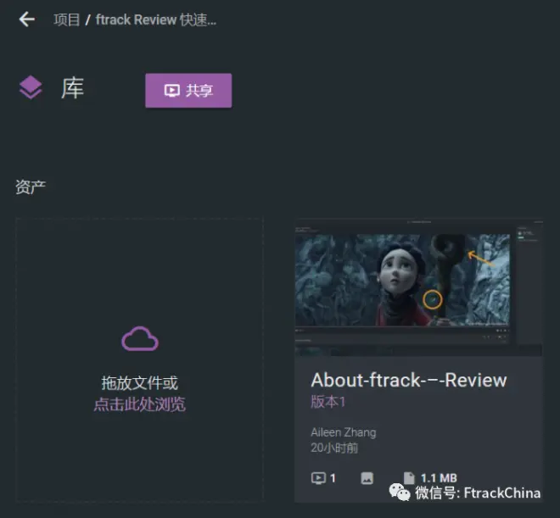The height and width of the screenshot is (518, 560).
Task: Select the ftrack Review 快速... breadcrumb
Action: coord(156,19)
